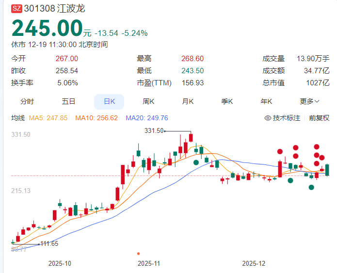Click the 2025-10 date axis label
Image resolution: width=337 pixels, height=273 pixels.
click(60, 263)
